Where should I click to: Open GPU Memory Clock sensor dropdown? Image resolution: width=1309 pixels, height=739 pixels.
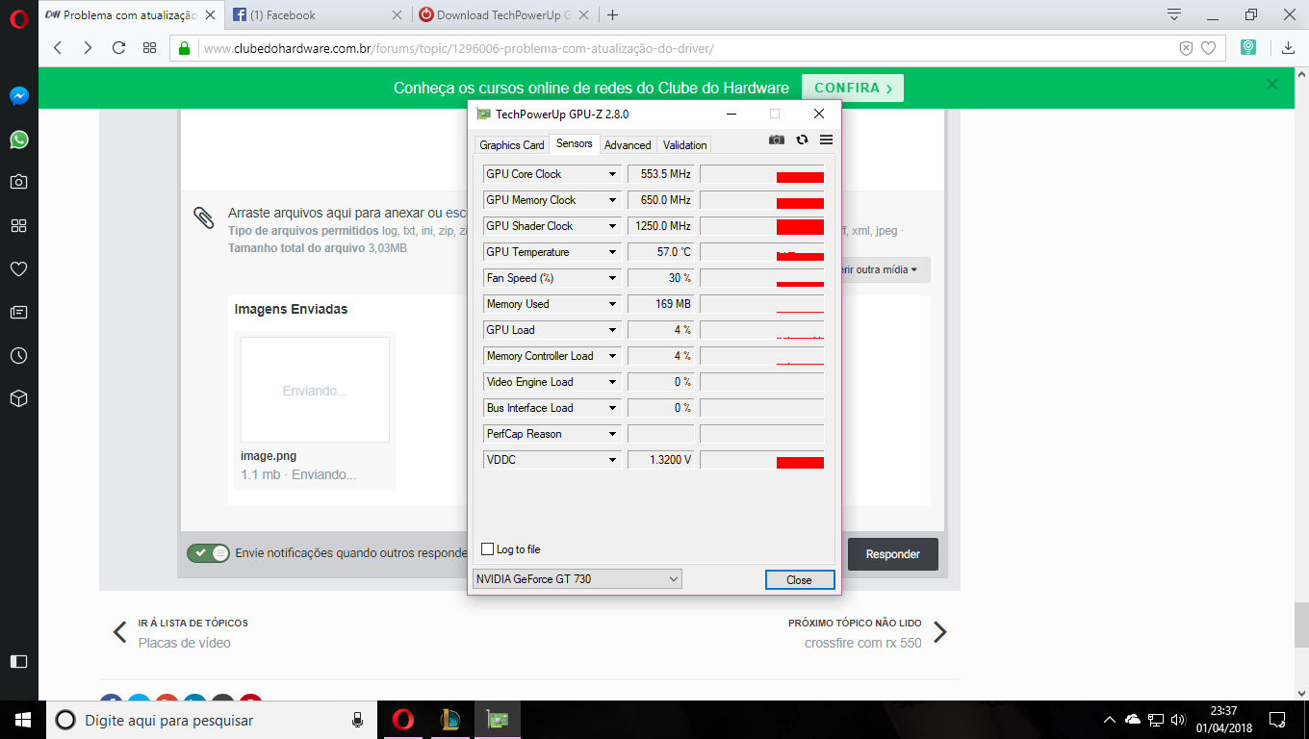[x=612, y=200]
